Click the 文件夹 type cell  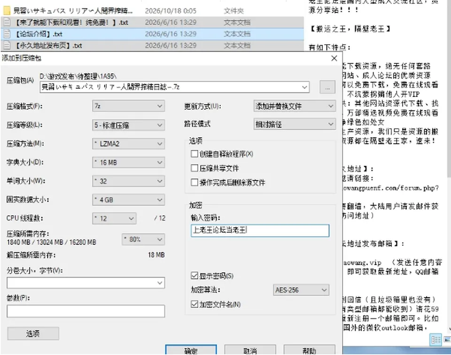(x=233, y=11)
